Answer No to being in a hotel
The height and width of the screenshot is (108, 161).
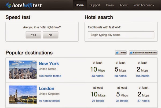(50, 35)
